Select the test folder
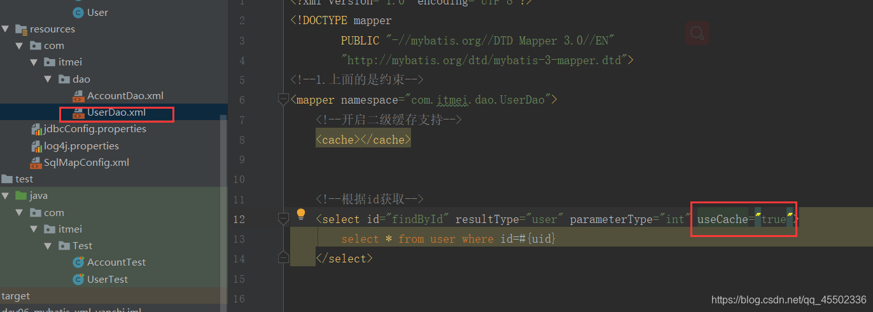This screenshot has height=312, width=873. pos(24,179)
